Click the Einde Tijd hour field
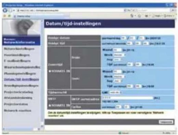The height and width of the screenshot is (135, 178). (130, 86)
